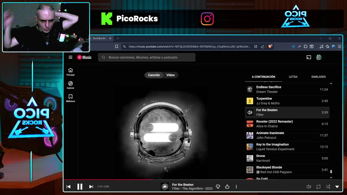Click the sound waves icon in browser toolbar
The height and width of the screenshot is (195, 347).
[293, 47]
